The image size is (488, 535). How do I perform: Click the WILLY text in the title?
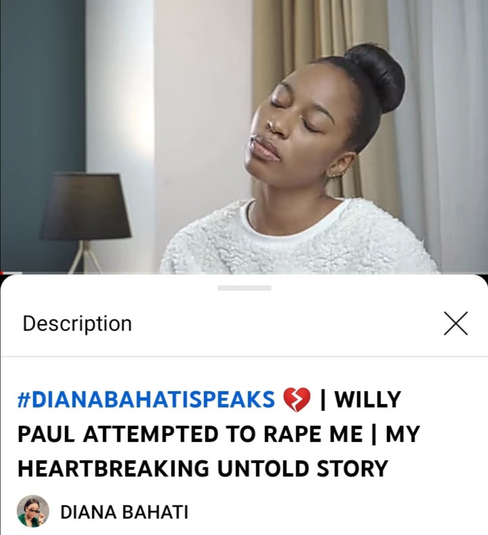click(367, 399)
